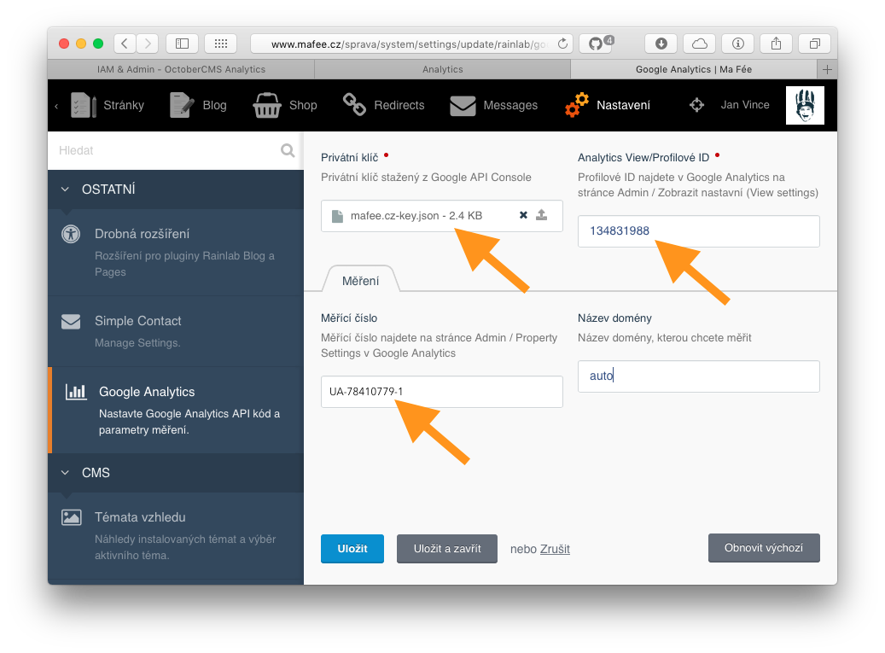Screen dimensions: 885x653
Task: Click the crosshair icon beside Jan Vince
Action: [697, 105]
